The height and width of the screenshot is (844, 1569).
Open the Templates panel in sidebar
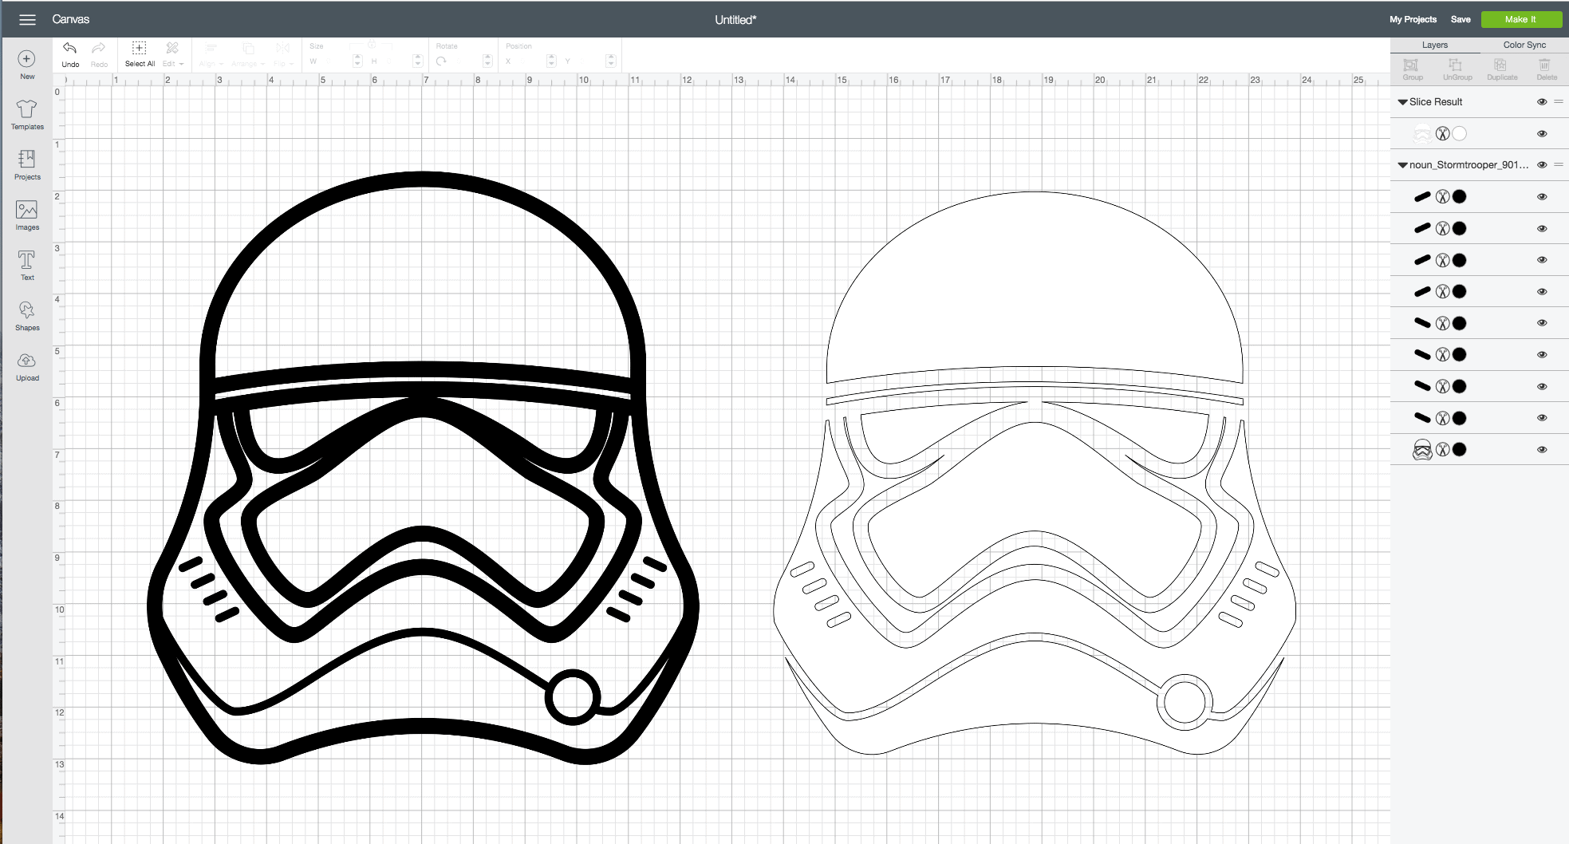26,114
